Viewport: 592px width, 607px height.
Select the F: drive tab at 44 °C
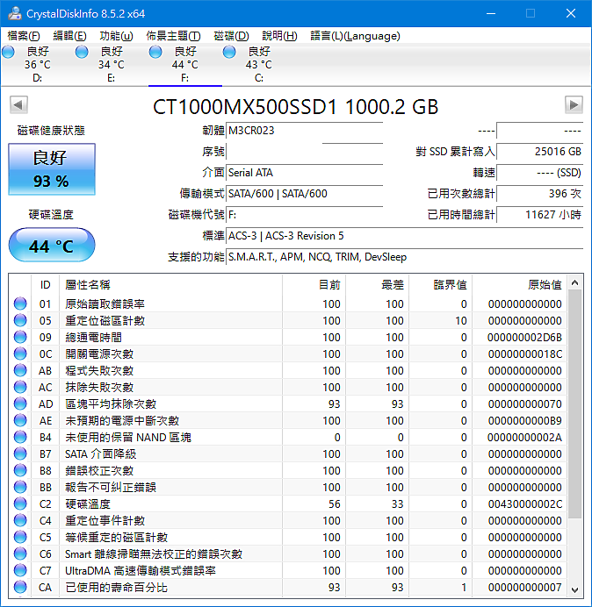coord(185,64)
